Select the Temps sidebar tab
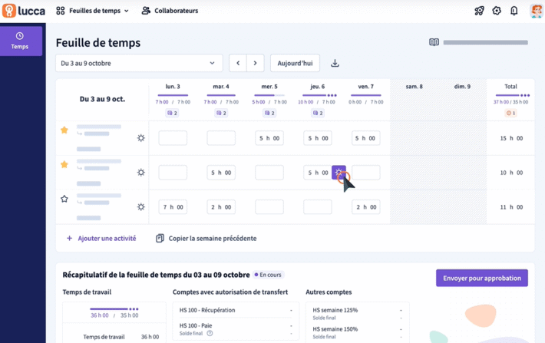Image resolution: width=545 pixels, height=343 pixels. pyautogui.click(x=21, y=41)
